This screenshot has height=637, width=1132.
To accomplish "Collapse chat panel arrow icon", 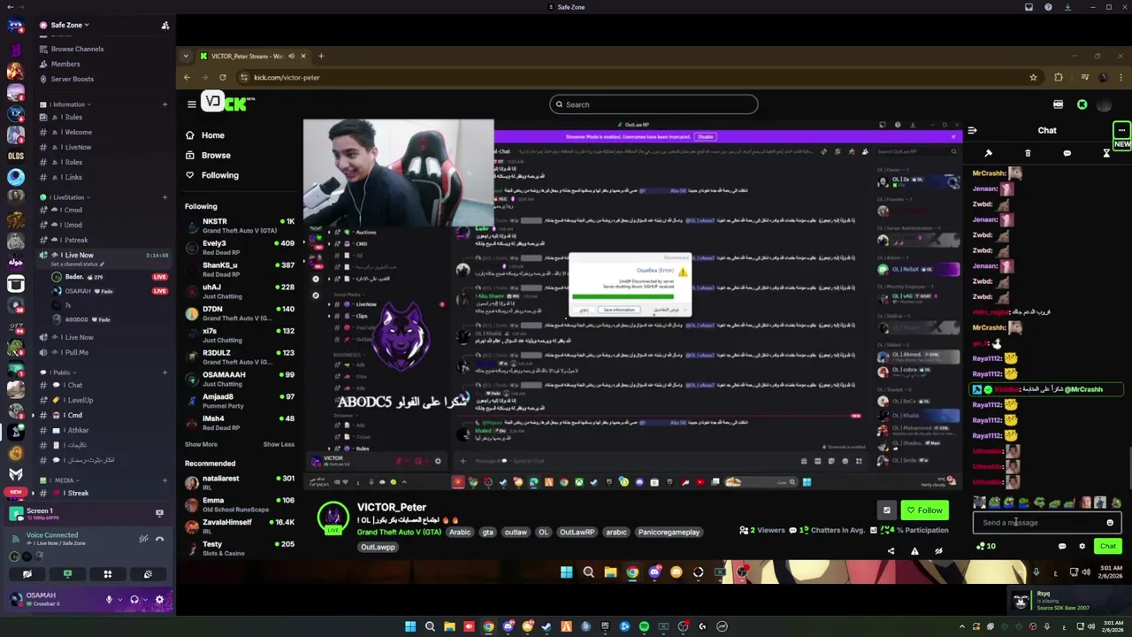I will [972, 131].
